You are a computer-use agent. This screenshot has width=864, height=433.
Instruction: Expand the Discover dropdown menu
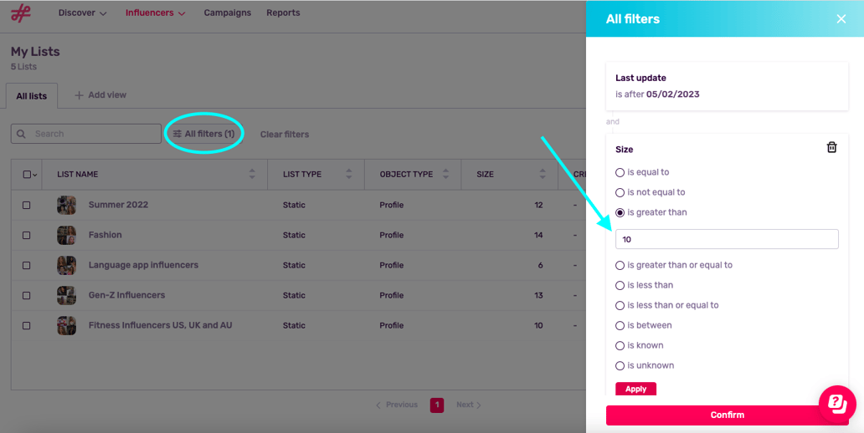point(83,13)
